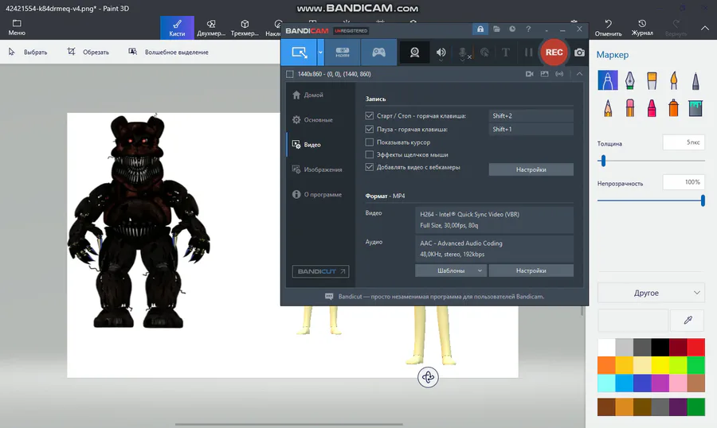Select the Marker brush
This screenshot has height=428, width=717.
click(608, 80)
